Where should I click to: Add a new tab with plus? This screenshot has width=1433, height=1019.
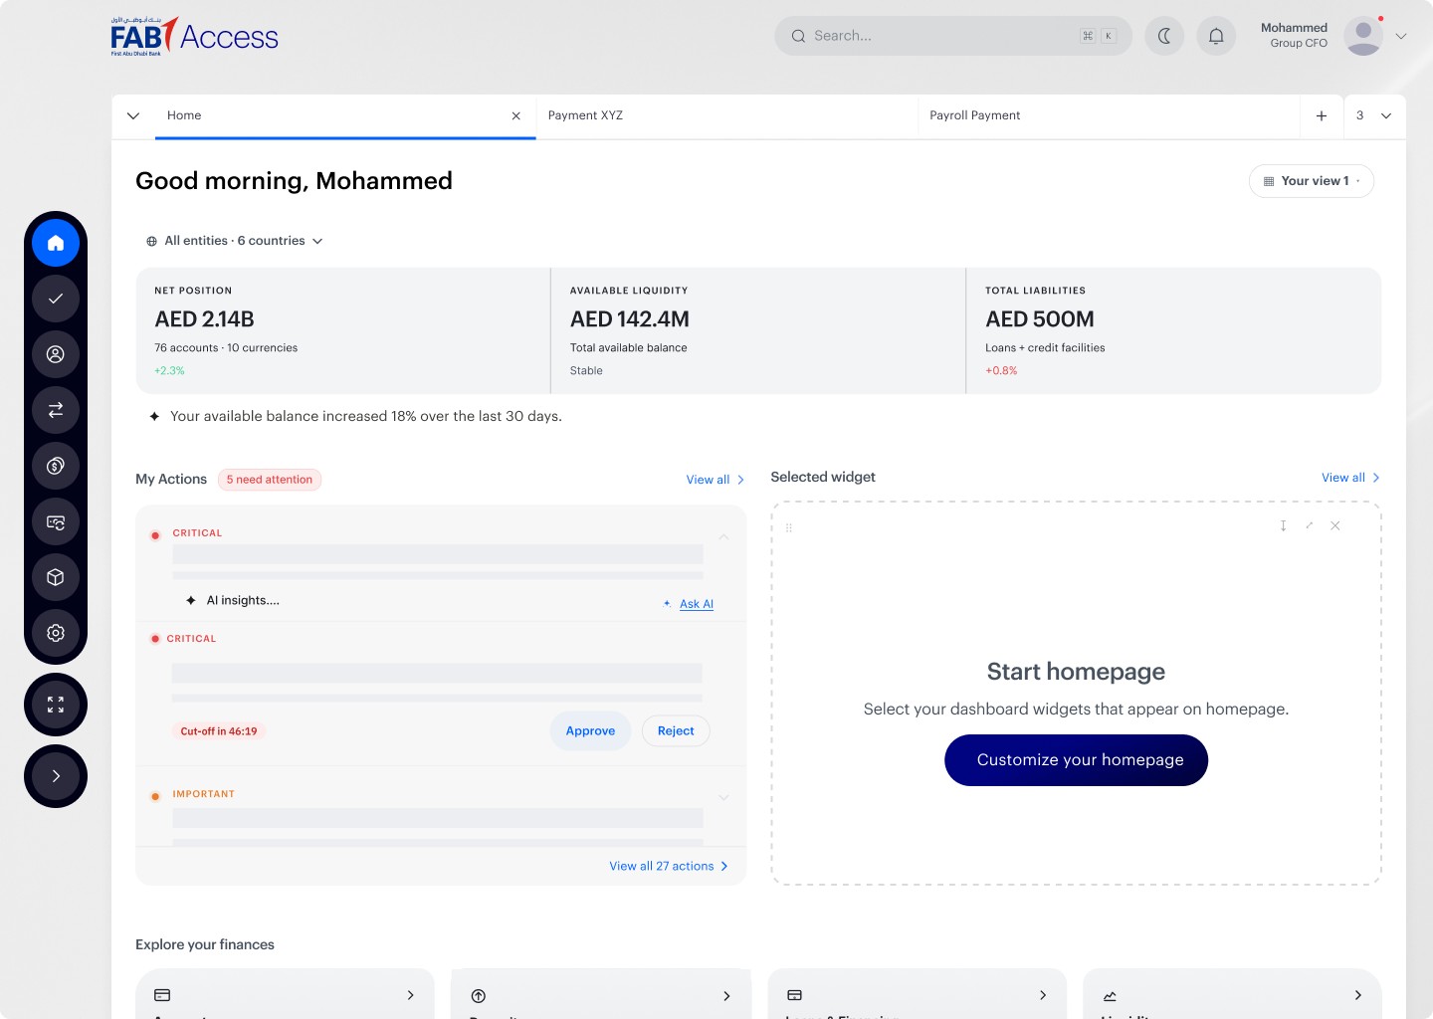pyautogui.click(x=1322, y=115)
